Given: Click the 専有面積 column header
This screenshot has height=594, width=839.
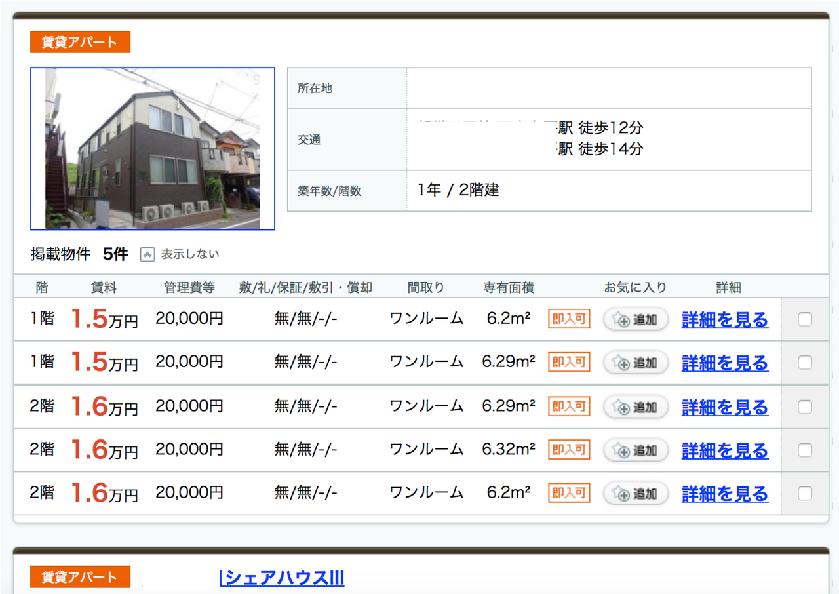Looking at the screenshot, I should [x=509, y=287].
